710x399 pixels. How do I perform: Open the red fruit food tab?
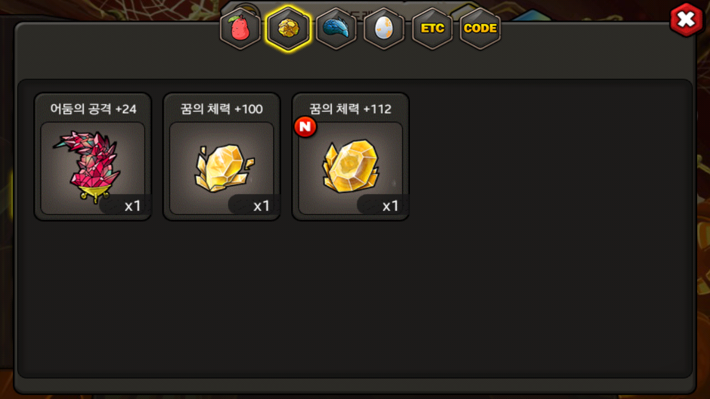(x=240, y=28)
